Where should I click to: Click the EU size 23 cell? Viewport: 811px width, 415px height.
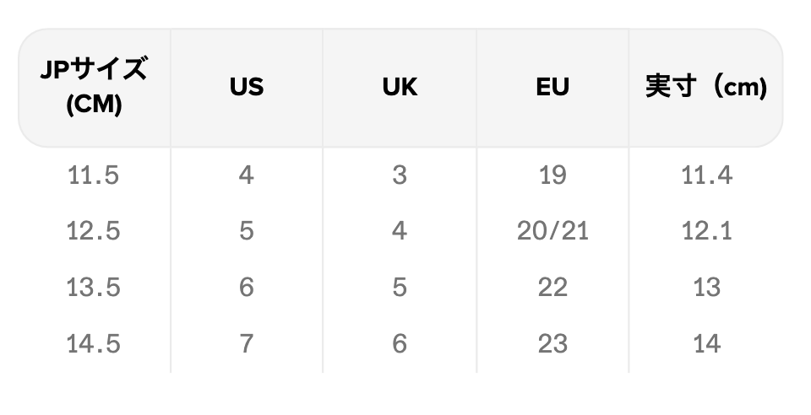click(x=552, y=343)
